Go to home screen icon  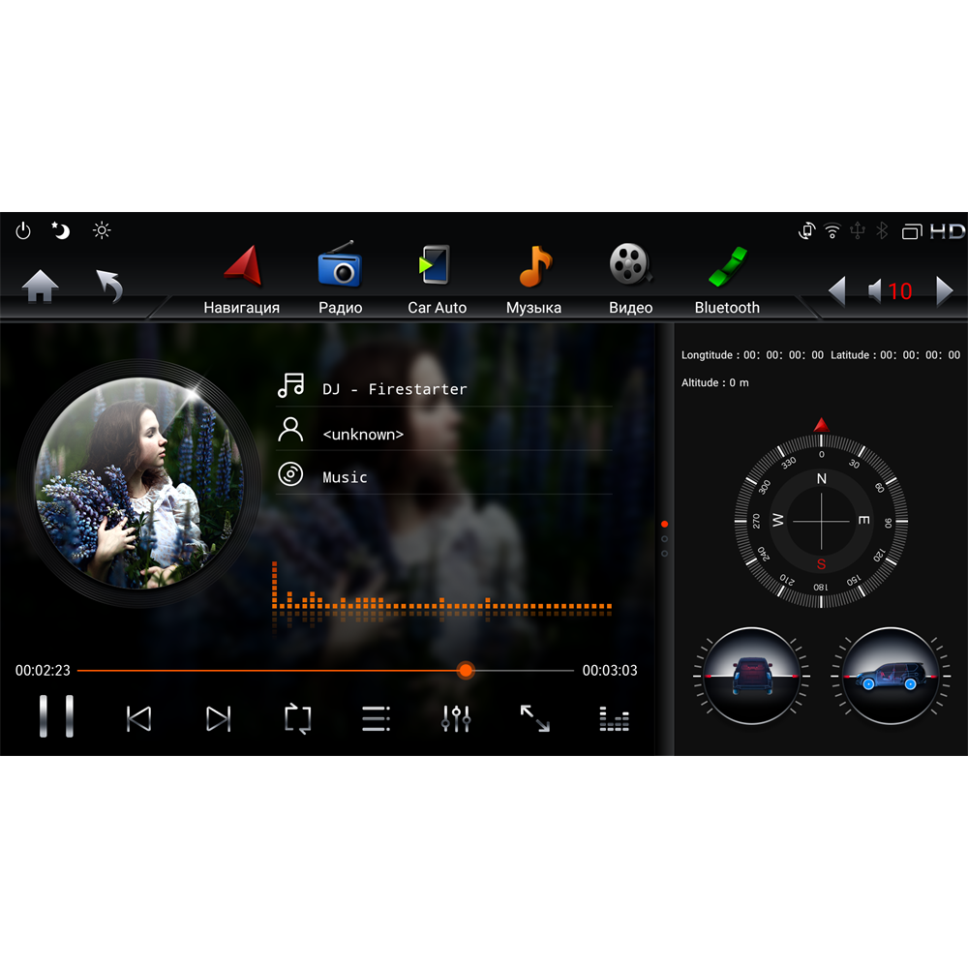click(x=40, y=286)
